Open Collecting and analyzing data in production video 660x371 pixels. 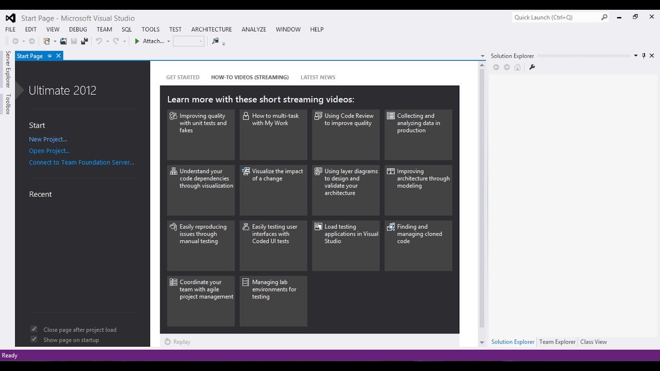pos(418,134)
